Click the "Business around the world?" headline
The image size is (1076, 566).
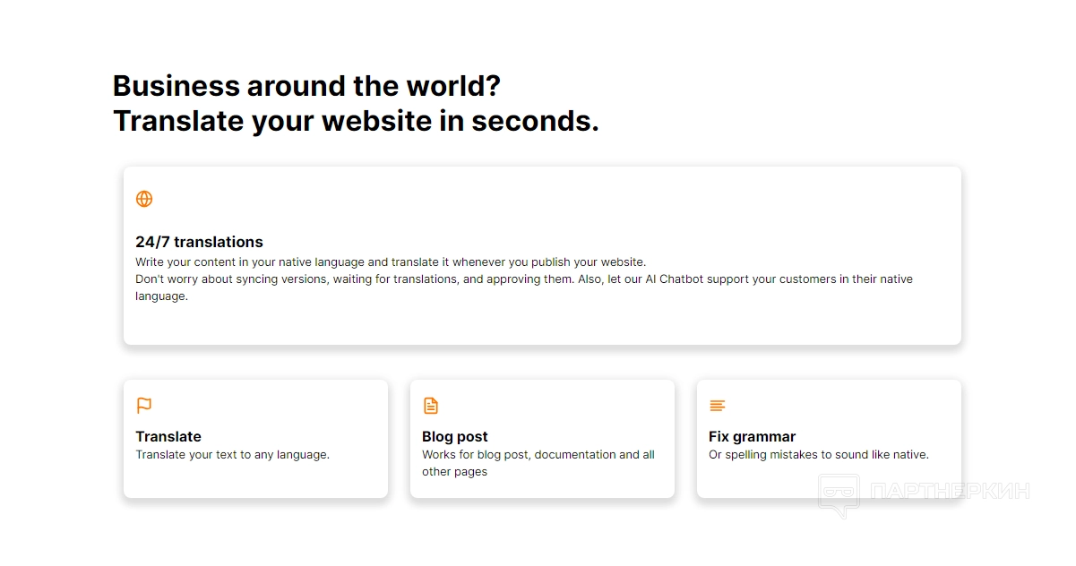point(306,86)
